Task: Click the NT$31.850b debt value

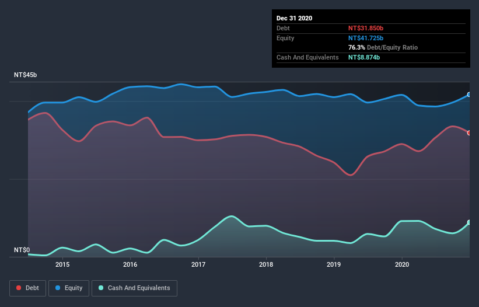Action: point(366,28)
